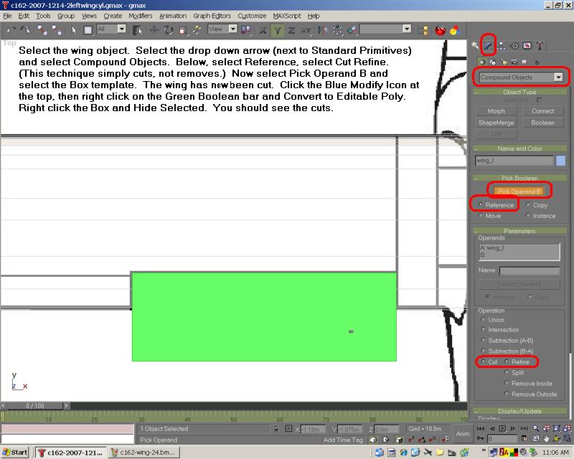Open the Graph Editors menu
The height and width of the screenshot is (459, 574).
[x=212, y=16]
